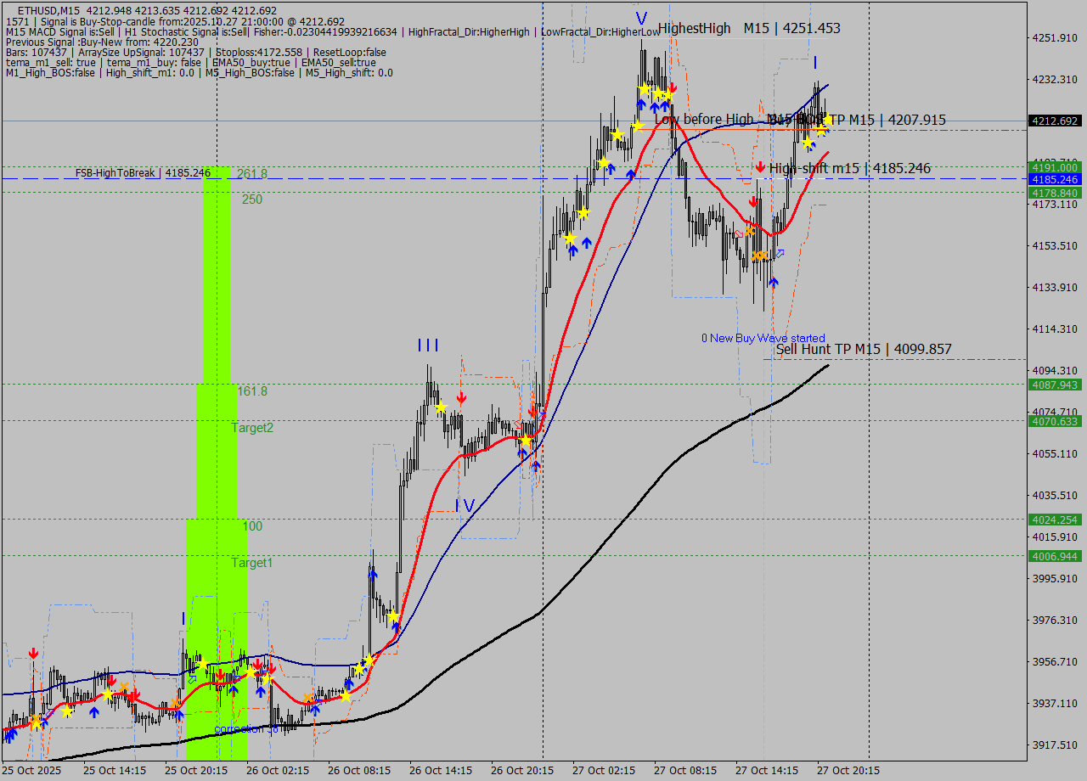This screenshot has height=781, width=1087.
Task: Select the 261.8 Fibonacci level label
Action: (x=252, y=173)
